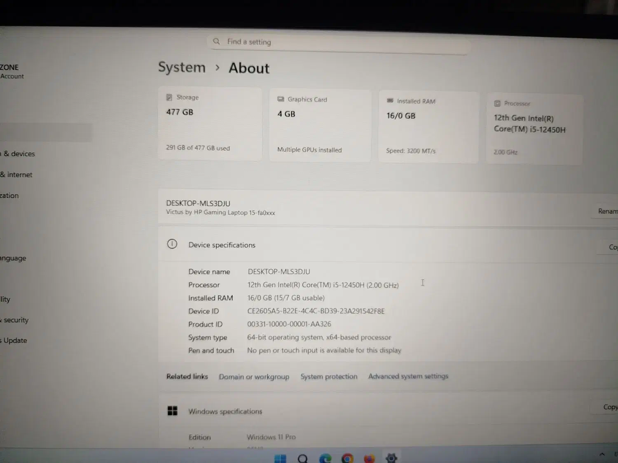Open the 16.0 GB Installed RAM tile

pyautogui.click(x=428, y=127)
